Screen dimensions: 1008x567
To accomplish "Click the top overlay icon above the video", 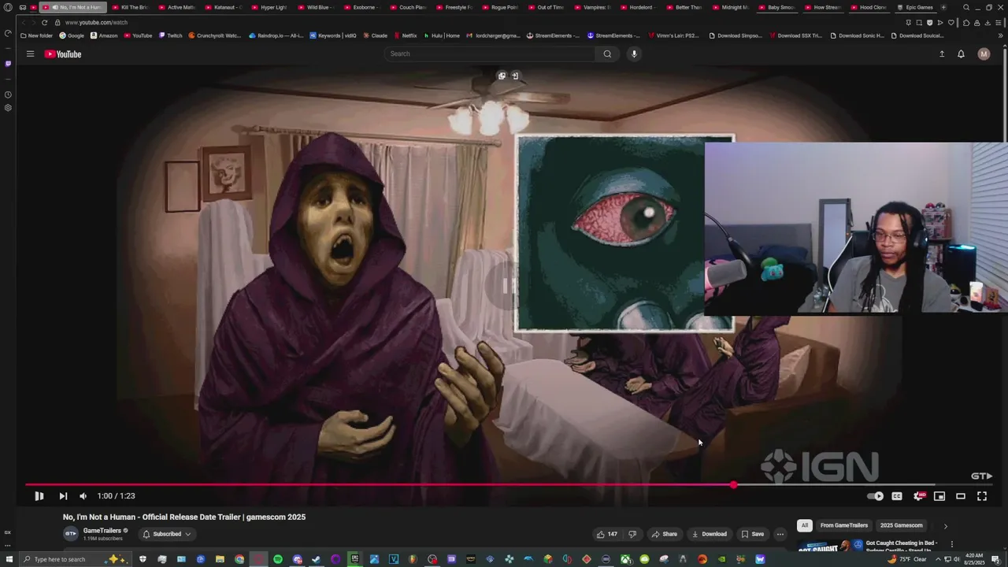I will (502, 76).
